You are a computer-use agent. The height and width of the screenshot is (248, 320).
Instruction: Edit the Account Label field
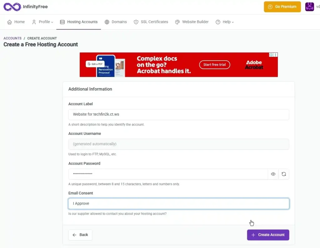178,114
